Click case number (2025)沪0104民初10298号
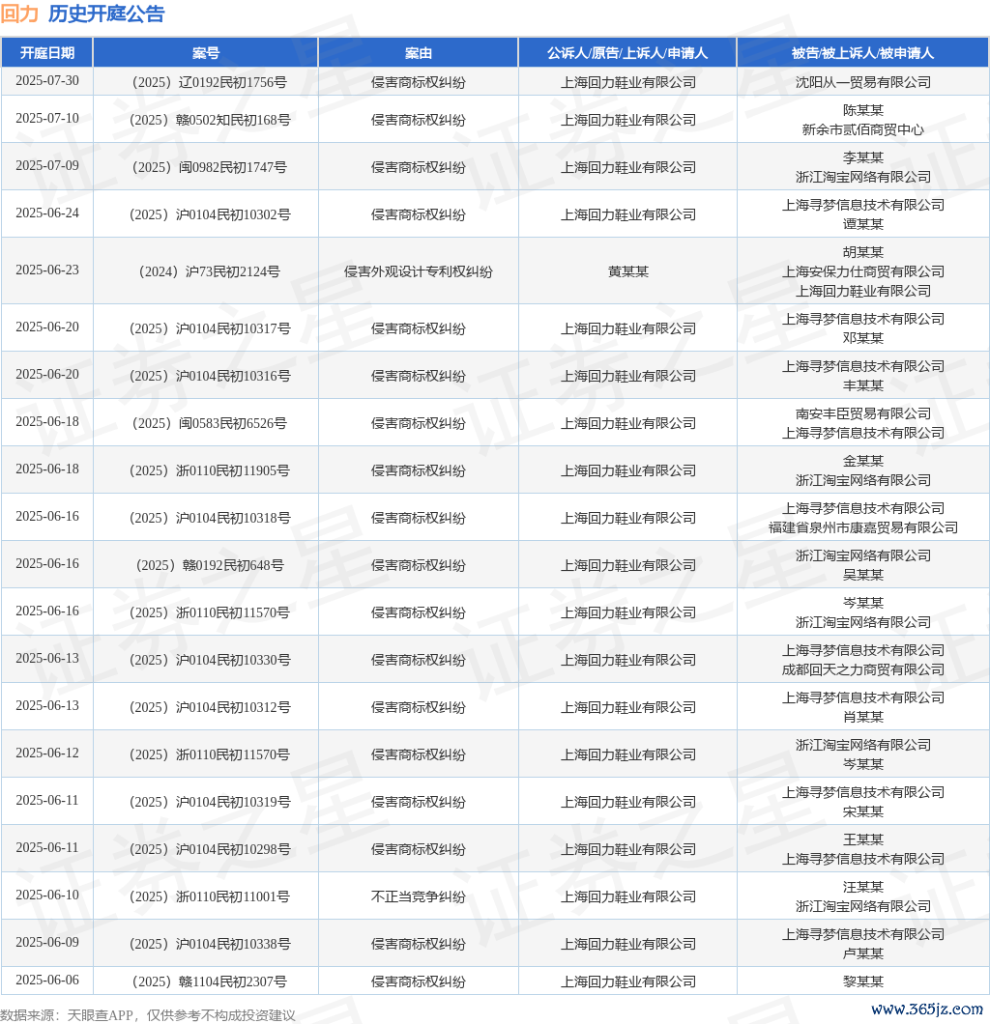990x1024 pixels. click(x=209, y=850)
